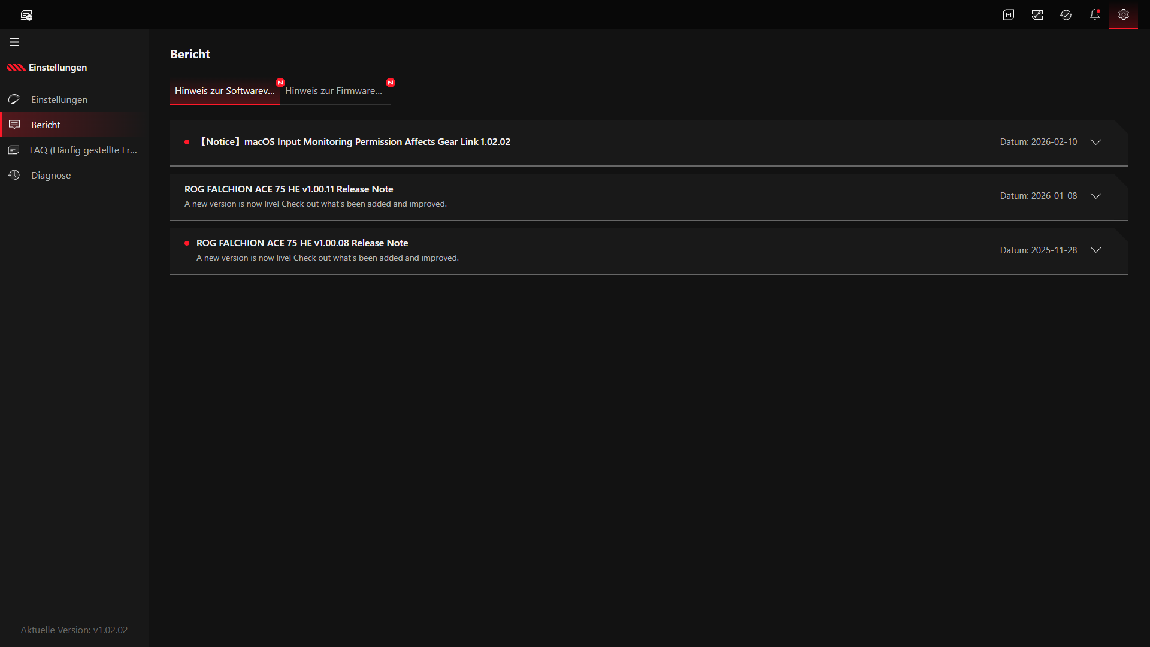Open the macro (M) icon in top bar
Image resolution: width=1150 pixels, height=647 pixels.
(1009, 15)
